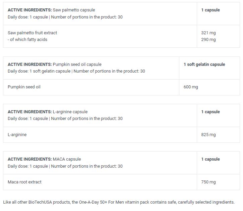Click the "of which fatty acids" line
This screenshot has height=211, width=243.
27,40
